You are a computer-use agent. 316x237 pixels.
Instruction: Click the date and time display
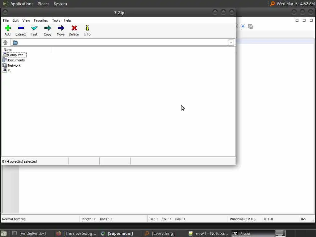296,4
